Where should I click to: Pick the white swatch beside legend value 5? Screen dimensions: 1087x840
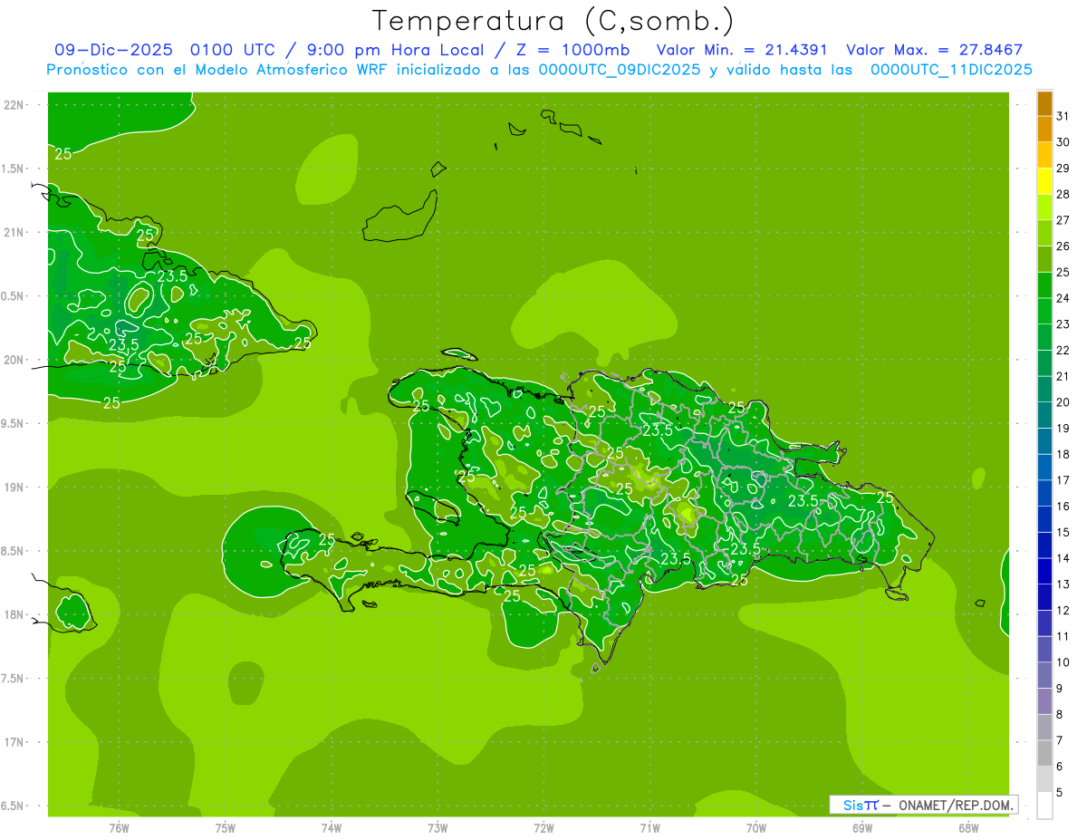click(x=1044, y=806)
